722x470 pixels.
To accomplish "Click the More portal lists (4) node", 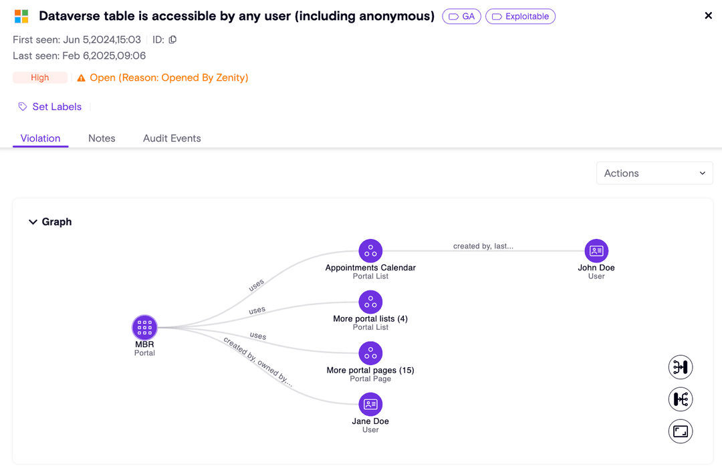I will 370,302.
